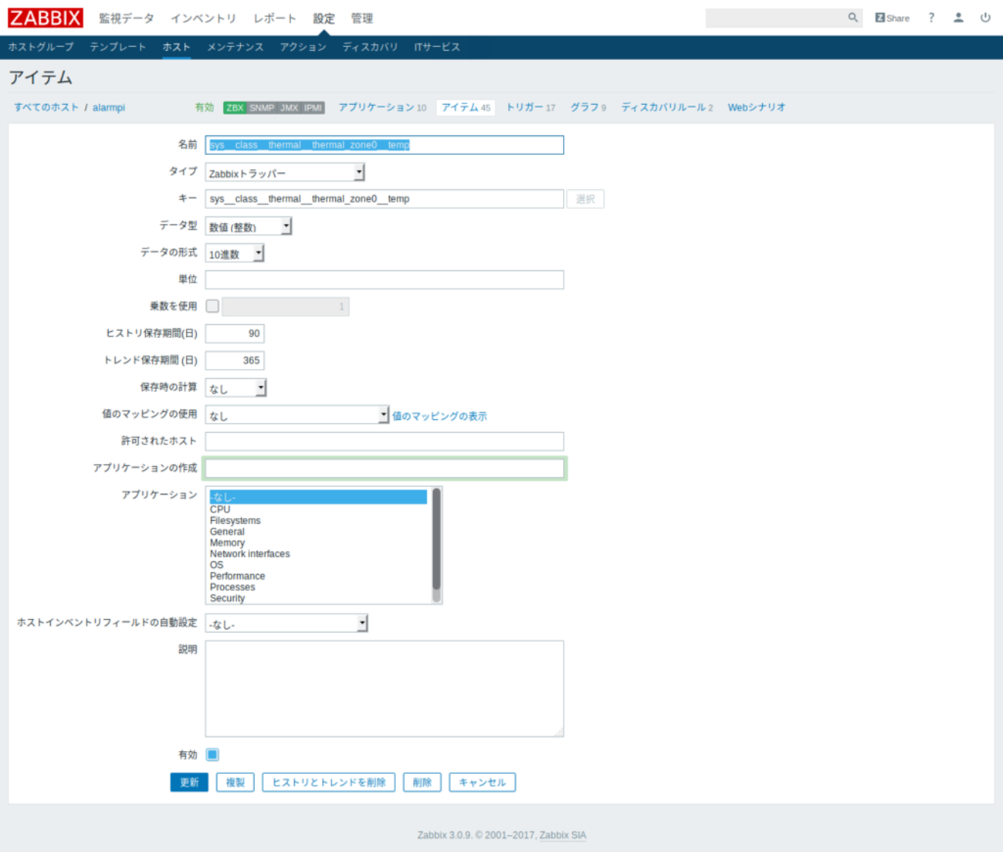
Task: Go to テンプレート submenu
Action: 118,47
